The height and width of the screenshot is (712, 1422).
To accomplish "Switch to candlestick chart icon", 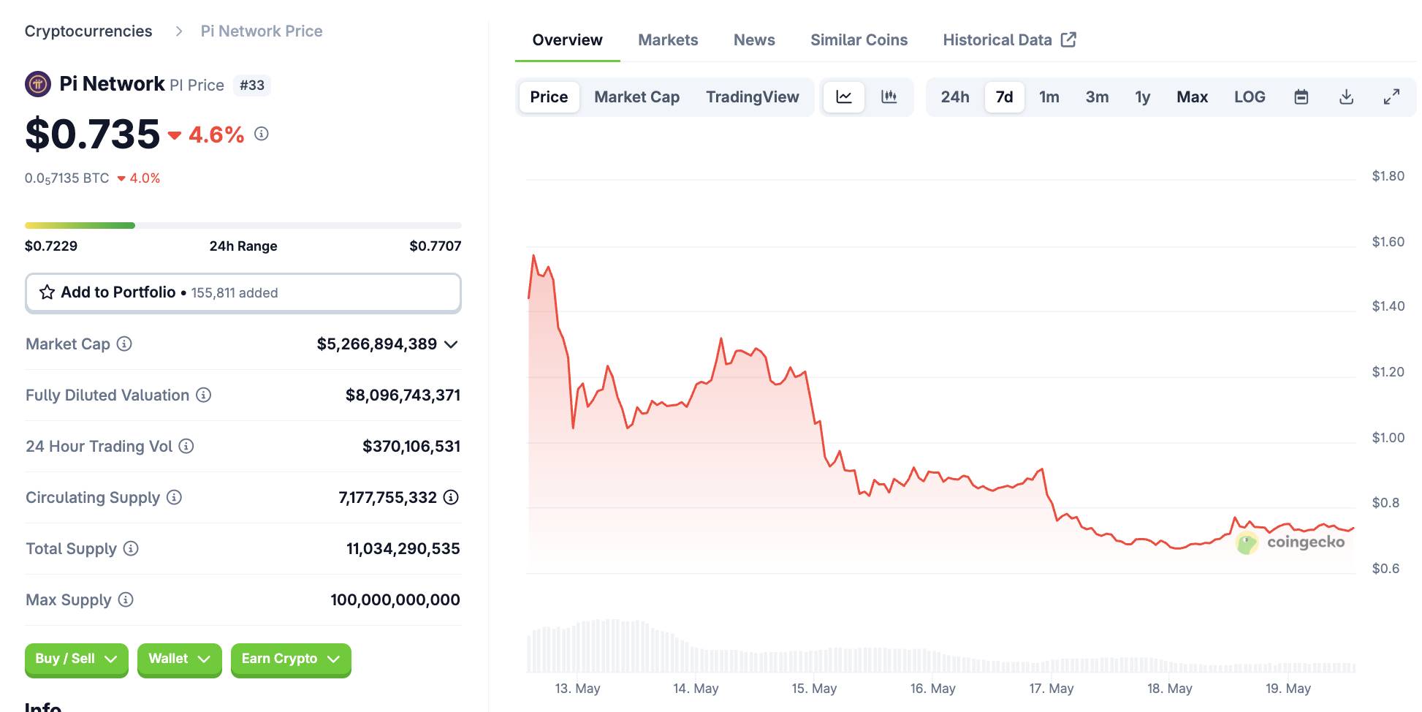I will 889,96.
